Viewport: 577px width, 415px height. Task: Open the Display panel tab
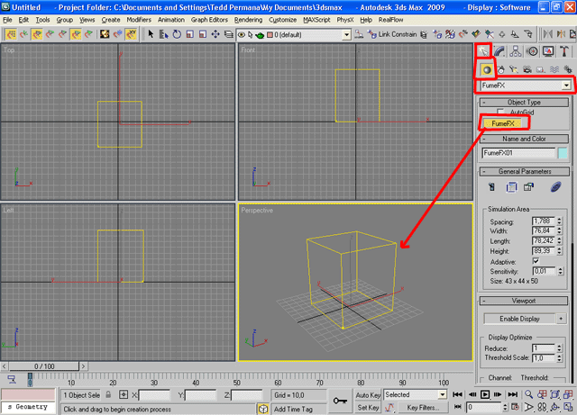pyautogui.click(x=548, y=51)
